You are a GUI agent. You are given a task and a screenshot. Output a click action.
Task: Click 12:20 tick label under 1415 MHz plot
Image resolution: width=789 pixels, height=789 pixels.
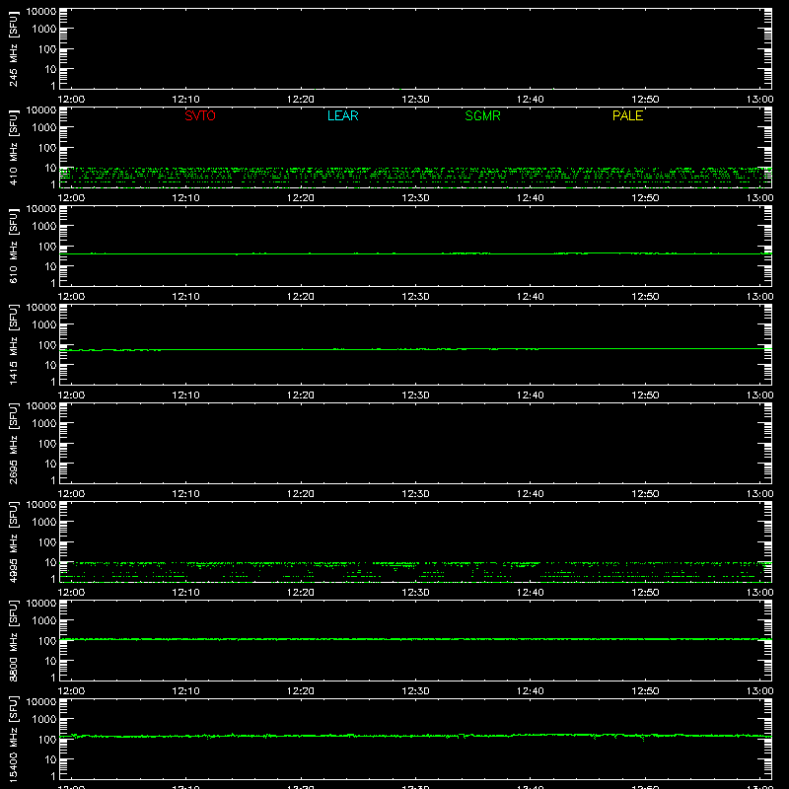coord(301,395)
